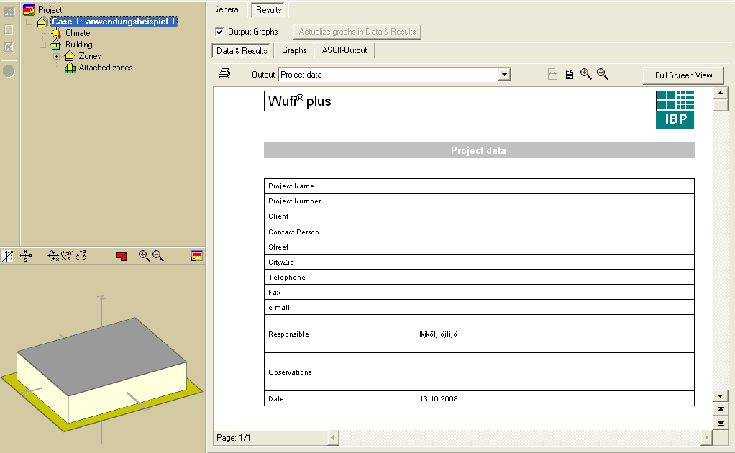
Task: Click the horizontal scroll right arrow
Action: (x=706, y=438)
